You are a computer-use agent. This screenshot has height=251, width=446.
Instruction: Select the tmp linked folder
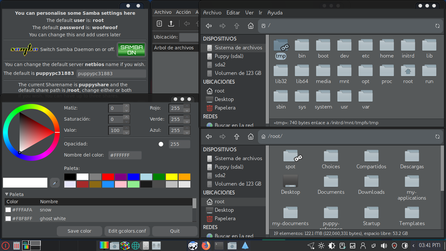click(x=281, y=49)
